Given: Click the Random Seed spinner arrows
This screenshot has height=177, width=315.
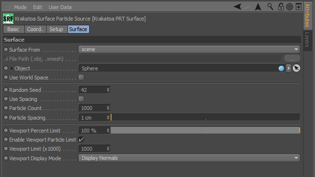Looking at the screenshot, I should click(x=108, y=90).
